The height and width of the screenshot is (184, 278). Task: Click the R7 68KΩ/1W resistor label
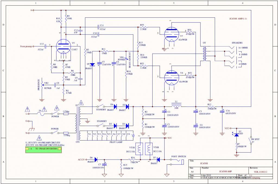click(x=242, y=145)
